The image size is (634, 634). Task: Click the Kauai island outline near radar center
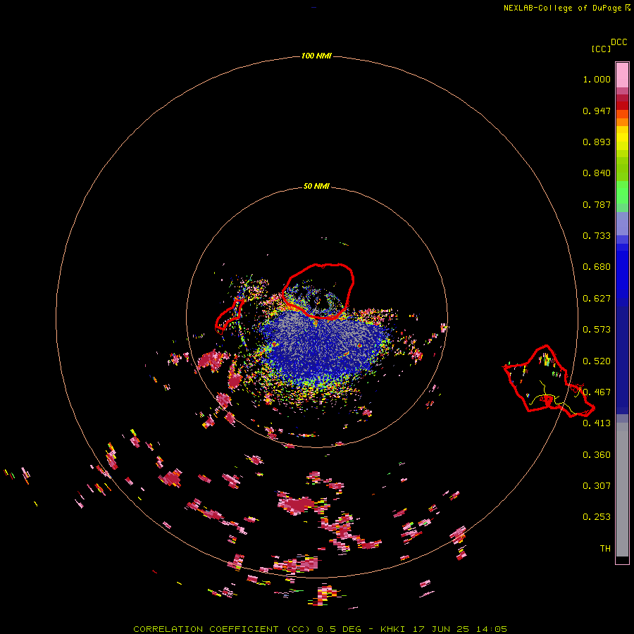click(x=318, y=291)
